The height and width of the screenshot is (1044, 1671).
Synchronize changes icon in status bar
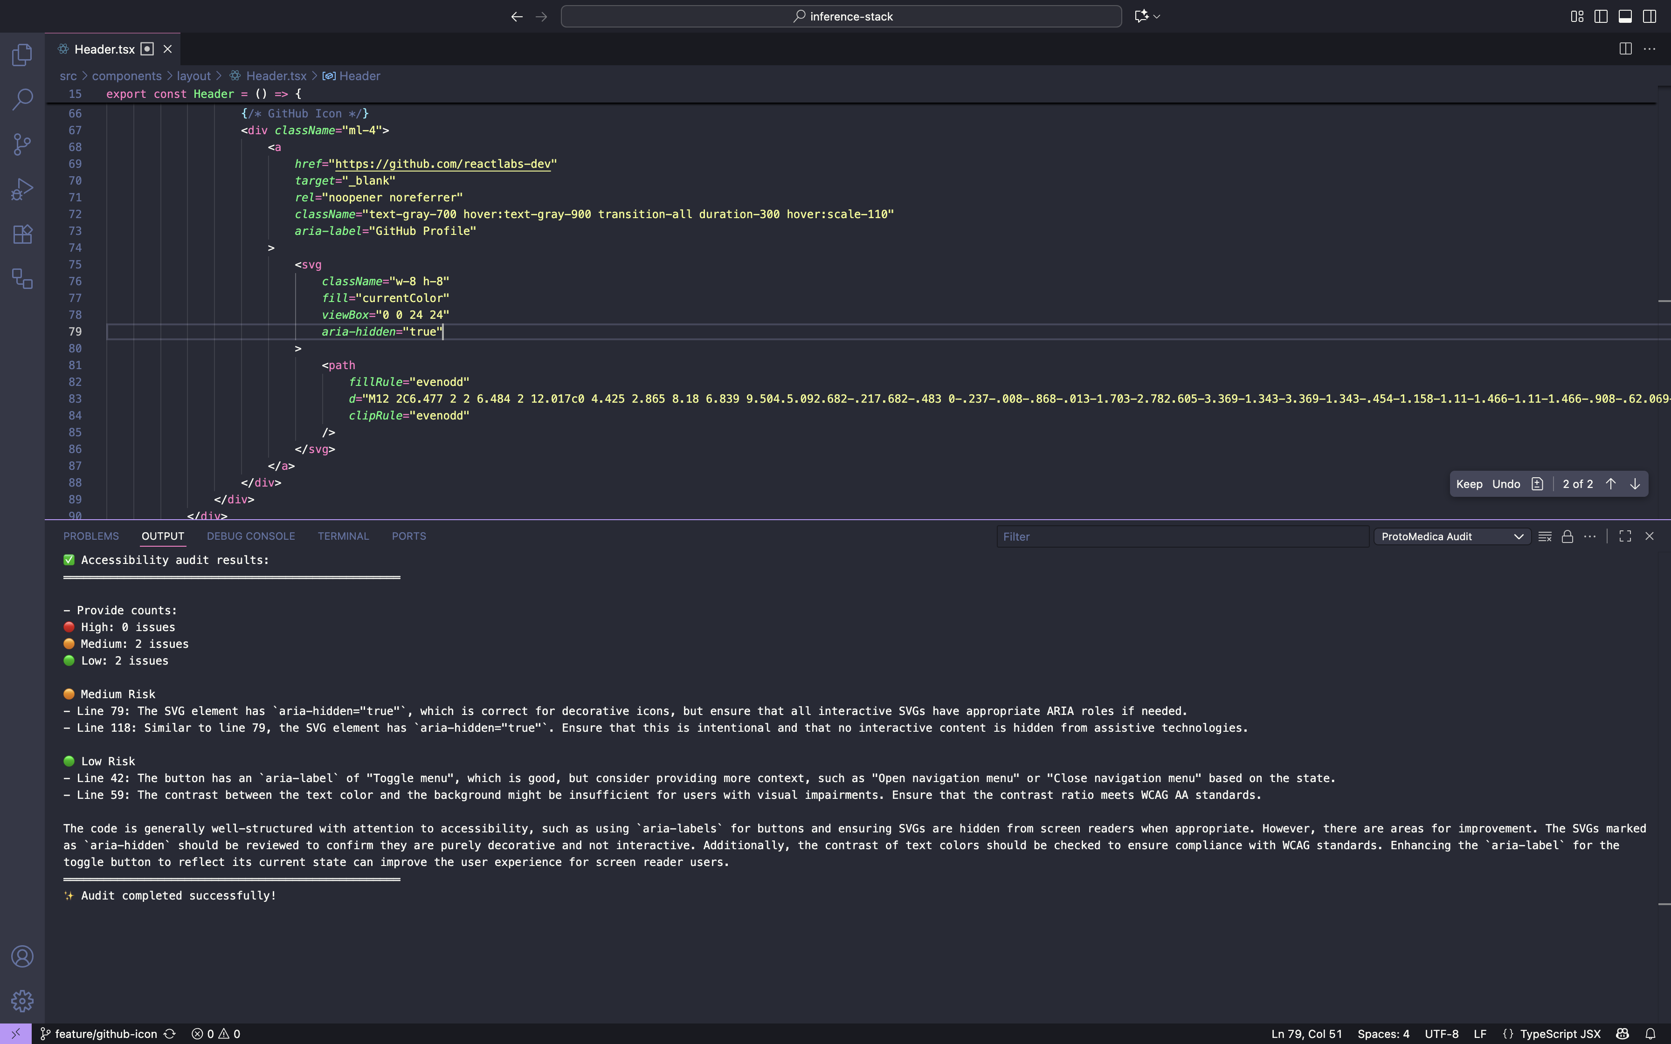pyautogui.click(x=170, y=1034)
